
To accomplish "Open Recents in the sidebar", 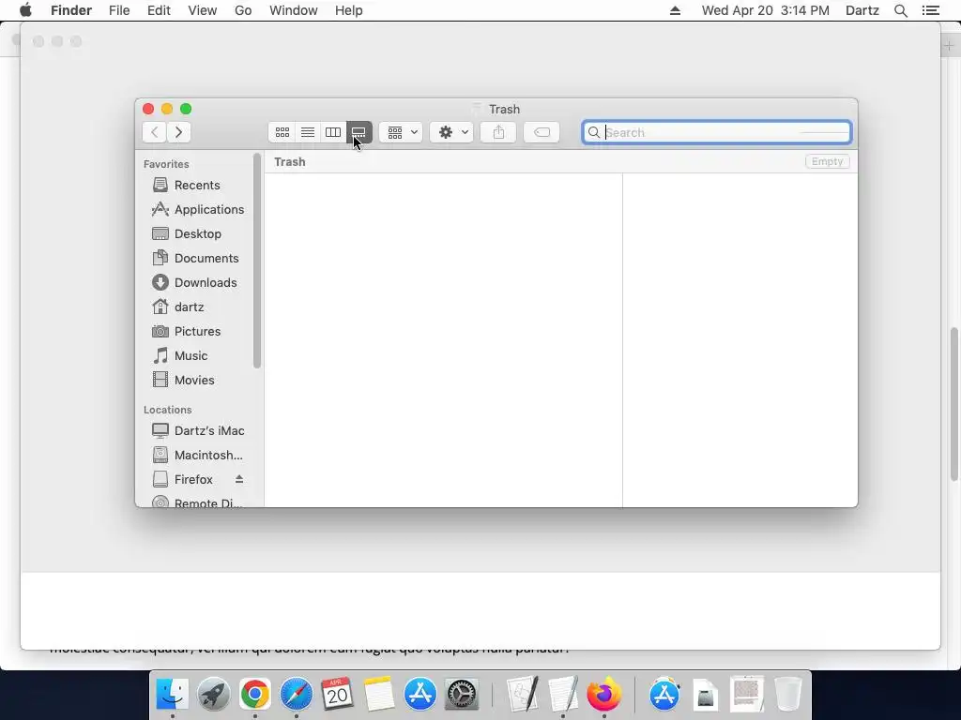I will coord(196,185).
